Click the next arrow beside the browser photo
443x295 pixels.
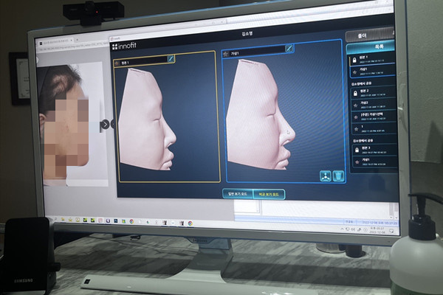pos(105,124)
